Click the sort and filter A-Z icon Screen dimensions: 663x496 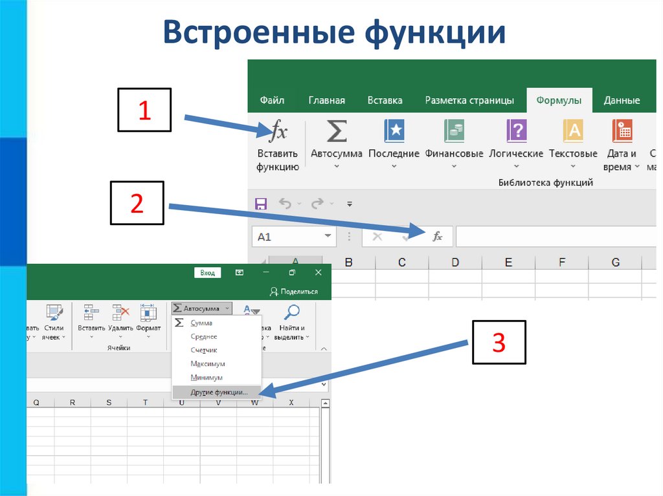coord(251,310)
